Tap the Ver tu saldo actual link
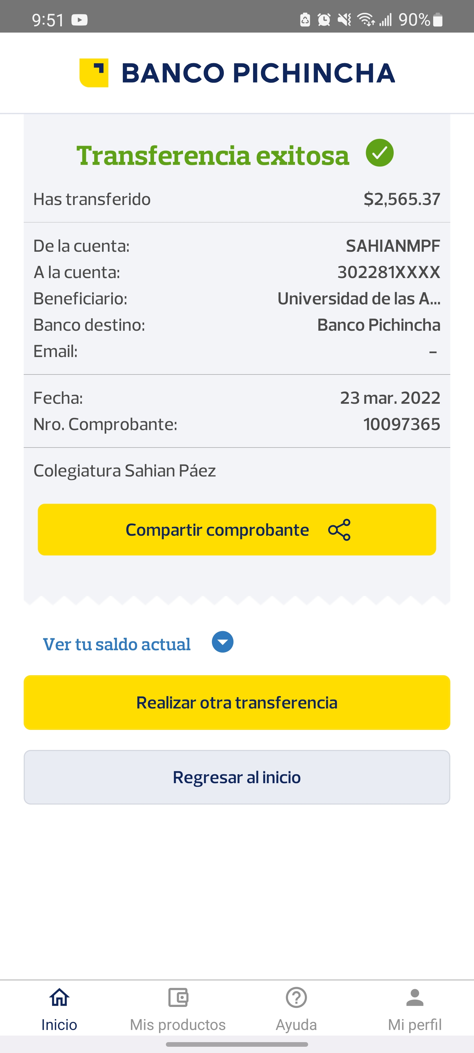 [x=117, y=644]
